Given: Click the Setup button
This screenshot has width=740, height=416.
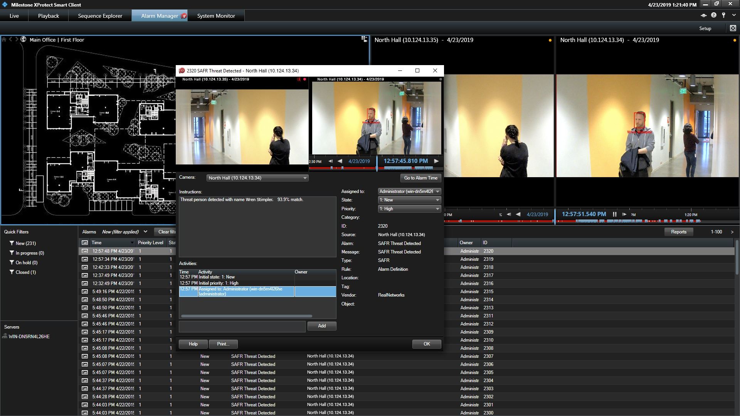Looking at the screenshot, I should [705, 29].
